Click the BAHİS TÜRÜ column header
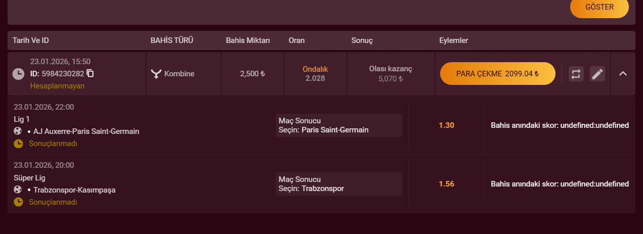643x234 pixels. pos(172,40)
